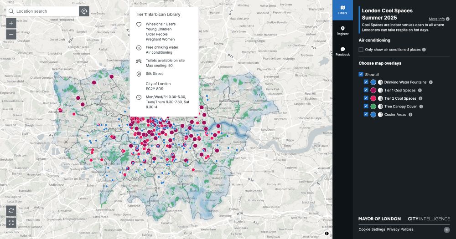Screen dimensions: 456x239
Task: Adjust opacity icon for Drinking Water Fountains
Action: coord(380,82)
